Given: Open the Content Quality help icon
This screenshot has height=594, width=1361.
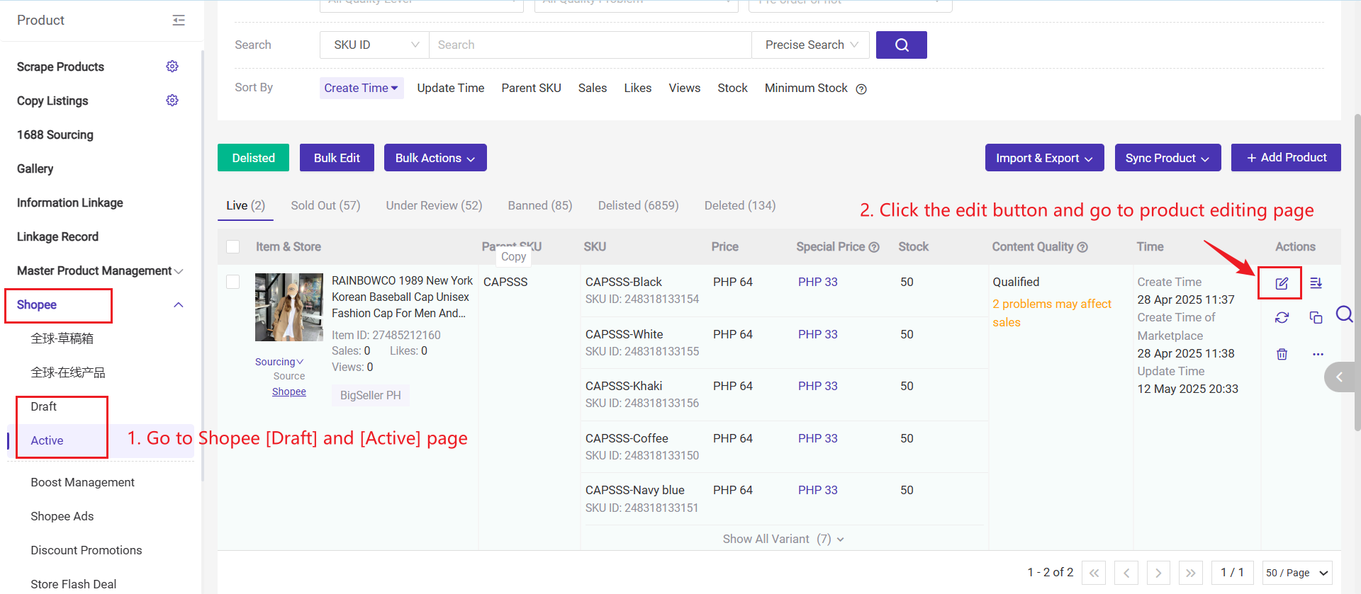Looking at the screenshot, I should pos(1082,247).
